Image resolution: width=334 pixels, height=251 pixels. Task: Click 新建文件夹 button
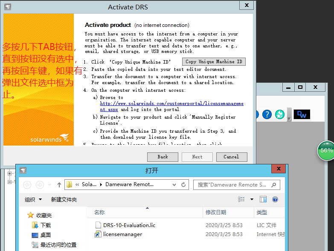click(64, 200)
